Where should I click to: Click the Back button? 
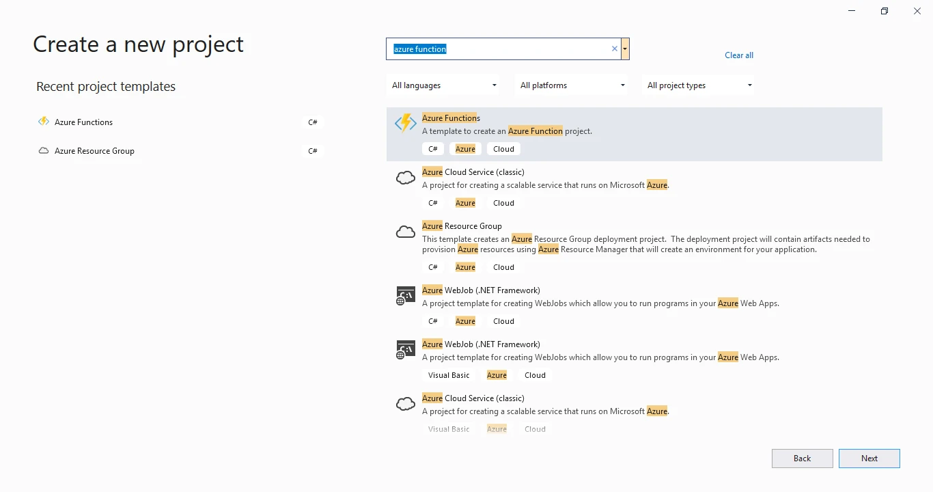802,458
